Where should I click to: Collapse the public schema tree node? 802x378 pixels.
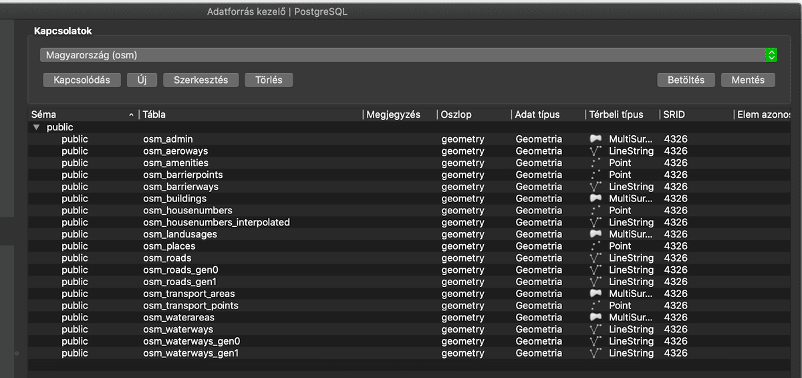tap(37, 127)
